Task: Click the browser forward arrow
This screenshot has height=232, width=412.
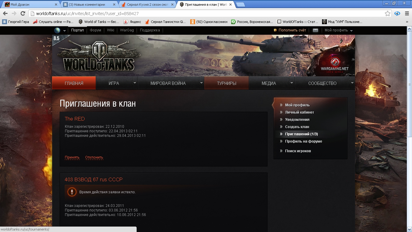Action: (x=14, y=14)
